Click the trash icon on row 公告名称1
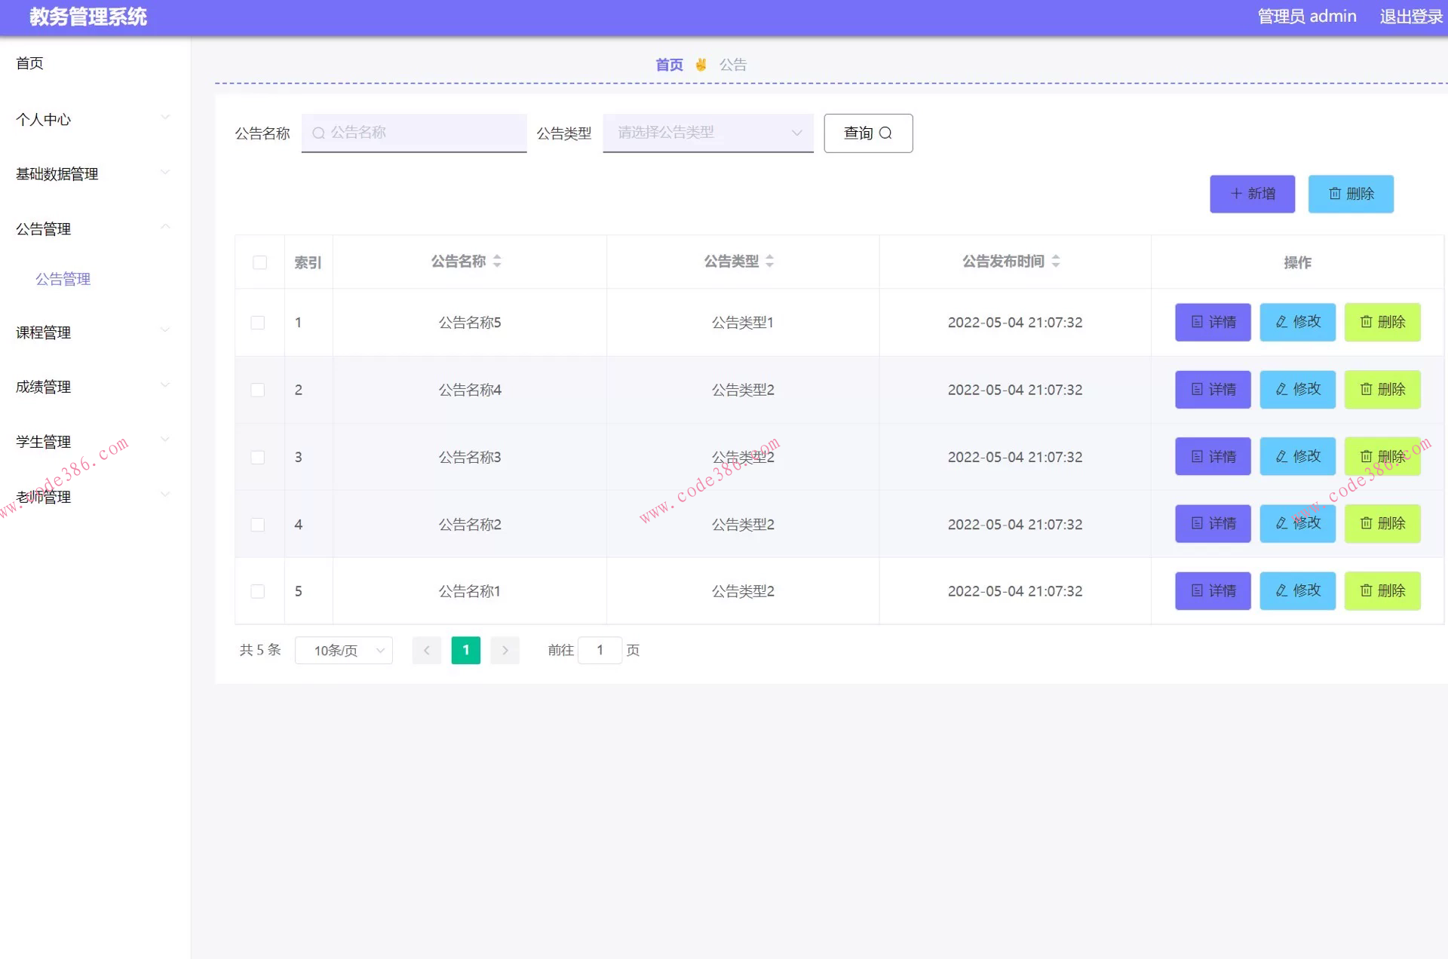The image size is (1448, 959). tap(1367, 591)
